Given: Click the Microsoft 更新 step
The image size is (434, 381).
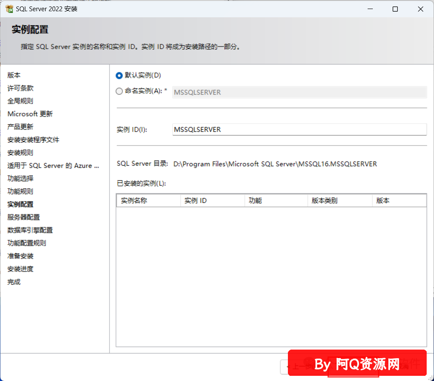Looking at the screenshot, I should point(30,114).
